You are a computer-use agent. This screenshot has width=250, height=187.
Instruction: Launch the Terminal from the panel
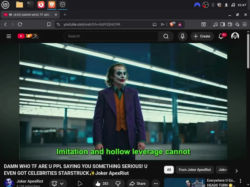point(30,5)
